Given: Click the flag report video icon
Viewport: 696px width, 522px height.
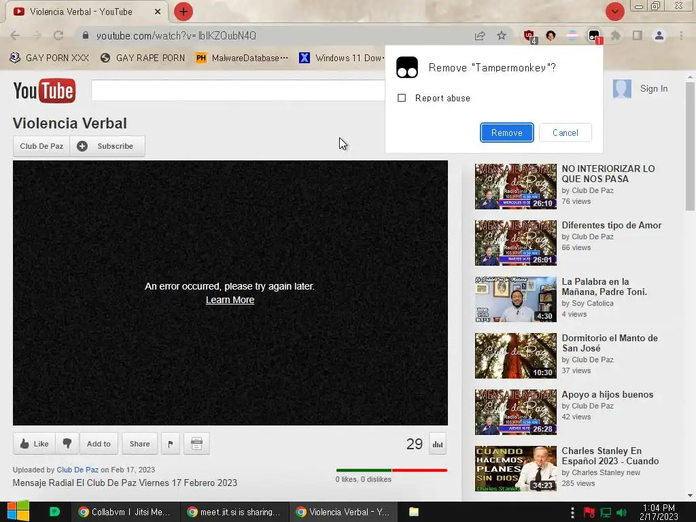Looking at the screenshot, I should click(x=171, y=443).
